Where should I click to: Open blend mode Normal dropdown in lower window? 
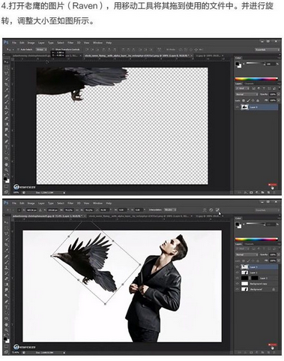tap(247, 254)
